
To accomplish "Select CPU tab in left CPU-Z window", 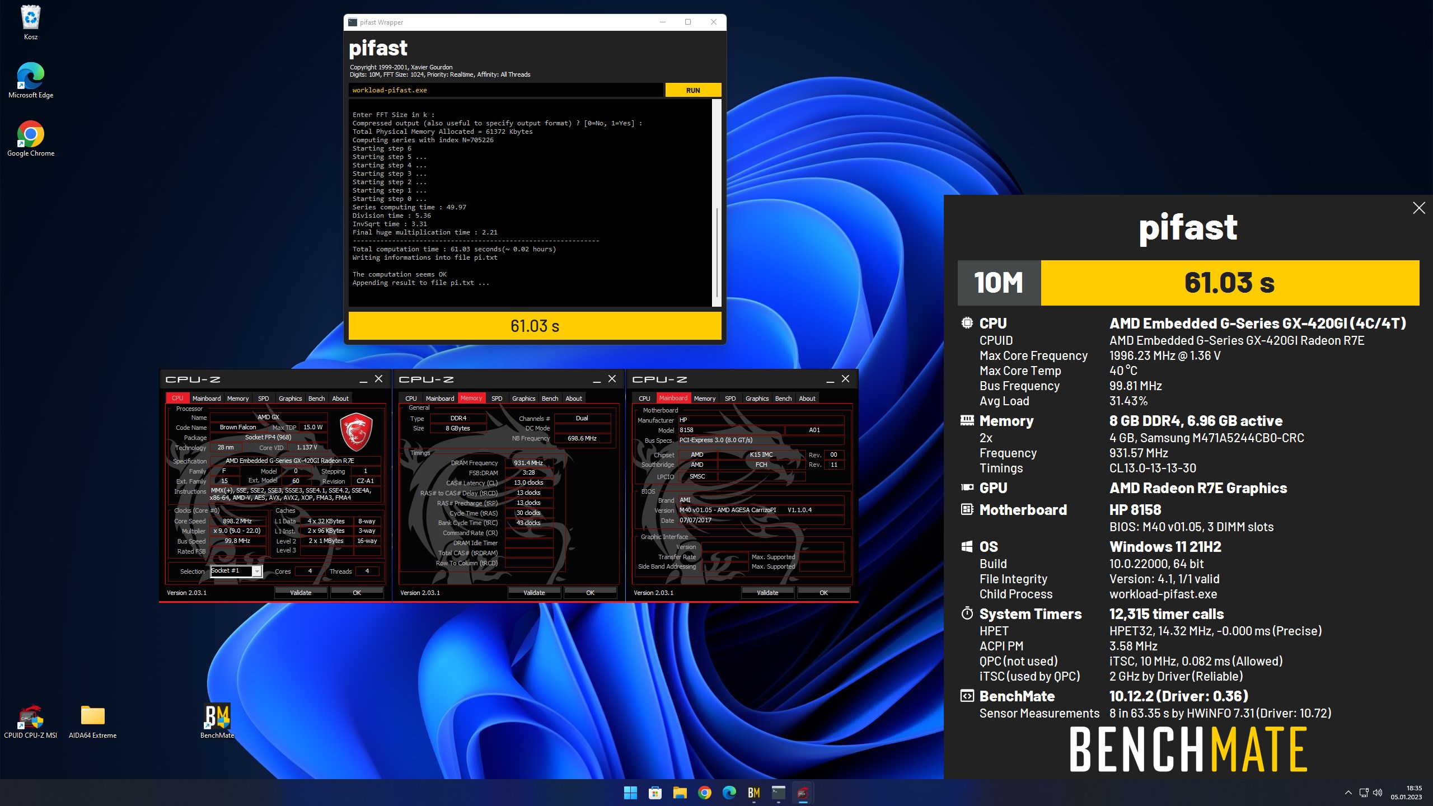I will click(177, 399).
